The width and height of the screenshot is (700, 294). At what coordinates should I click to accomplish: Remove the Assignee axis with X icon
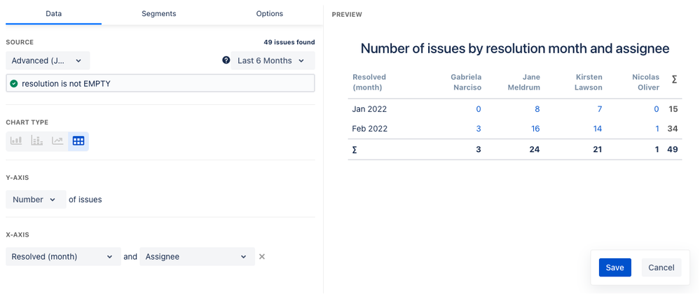pyautogui.click(x=262, y=256)
